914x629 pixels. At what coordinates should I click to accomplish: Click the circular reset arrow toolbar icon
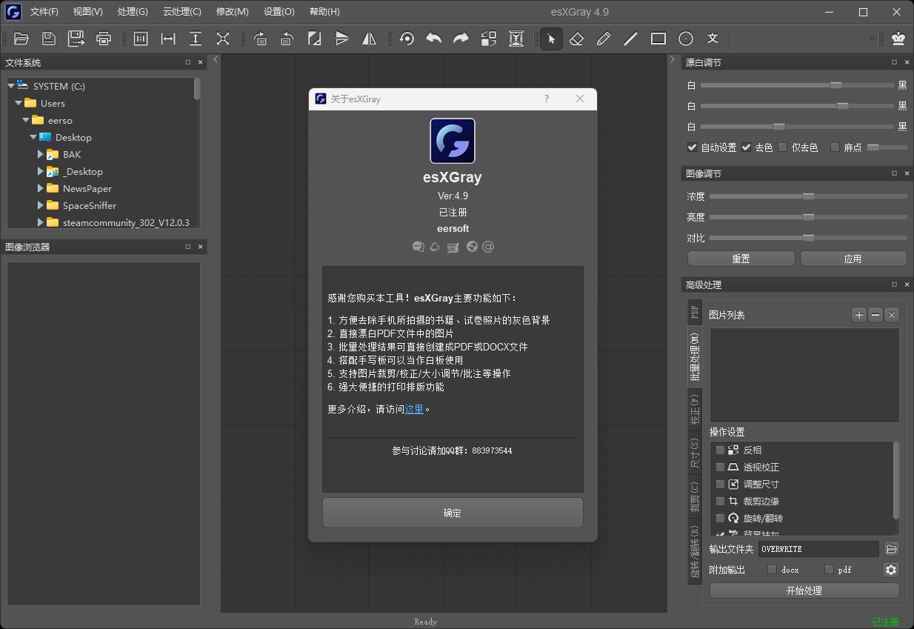pyautogui.click(x=407, y=39)
